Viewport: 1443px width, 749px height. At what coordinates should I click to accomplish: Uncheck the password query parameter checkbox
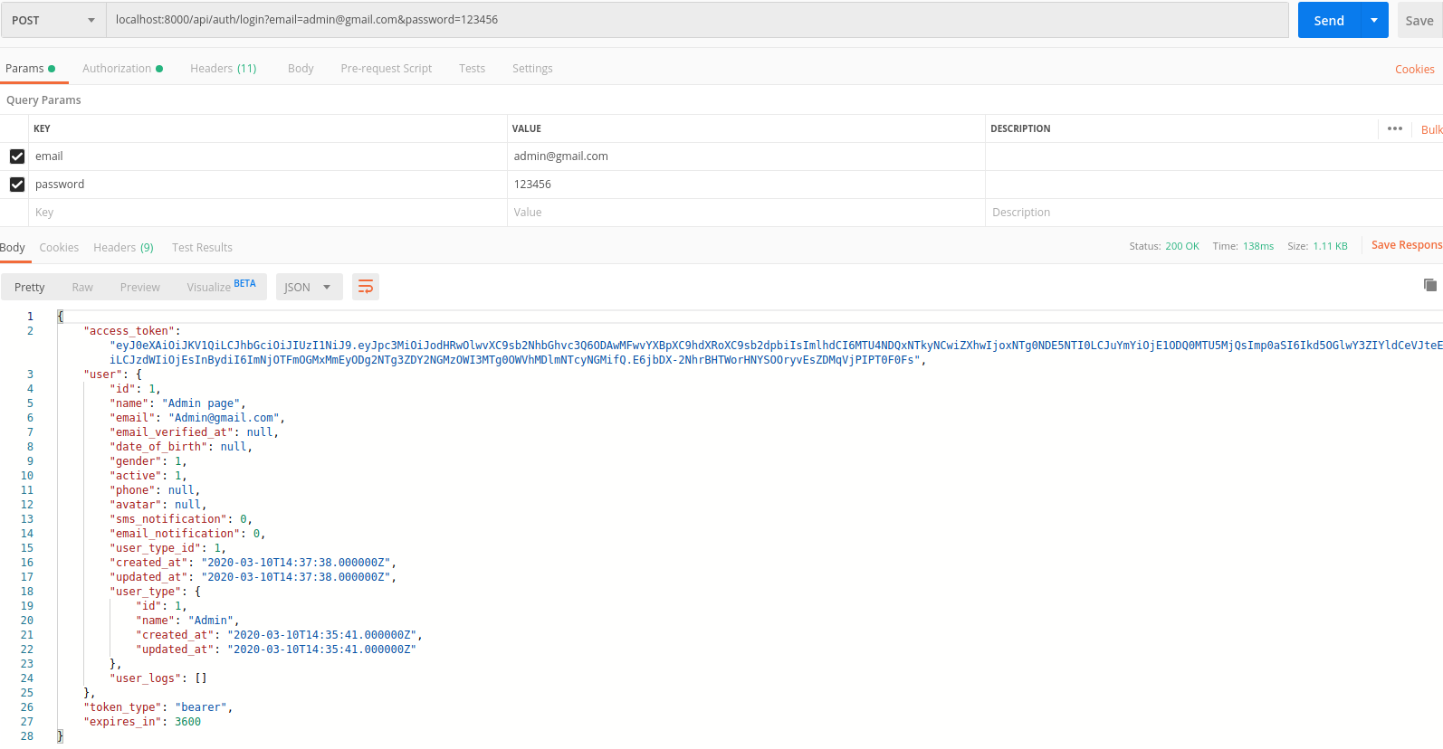[x=17, y=185]
